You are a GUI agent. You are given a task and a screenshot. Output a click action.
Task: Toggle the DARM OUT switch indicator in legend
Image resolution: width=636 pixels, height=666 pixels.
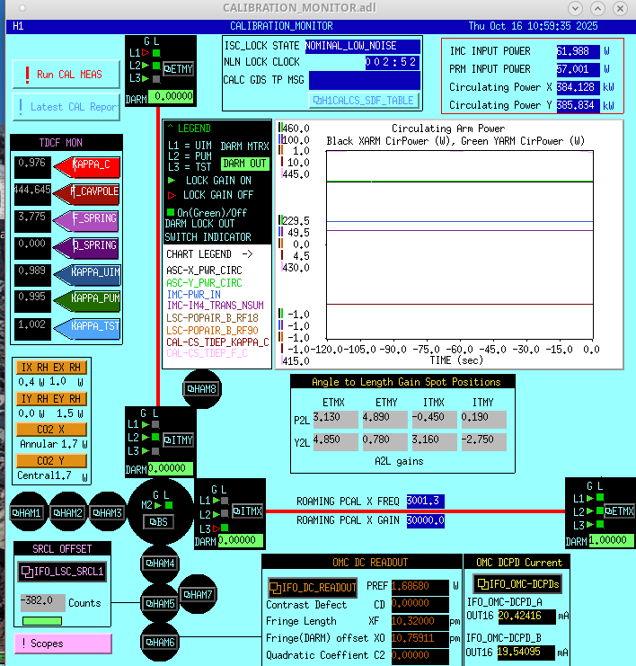[x=245, y=164]
